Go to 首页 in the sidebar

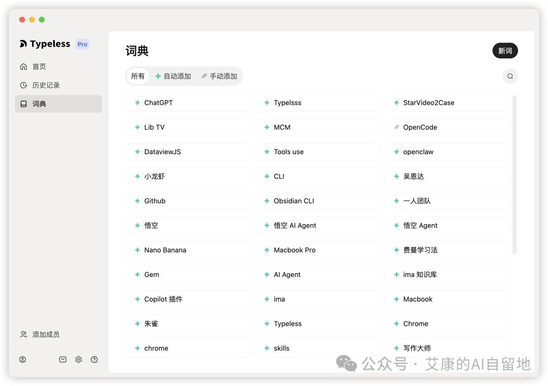58,66
